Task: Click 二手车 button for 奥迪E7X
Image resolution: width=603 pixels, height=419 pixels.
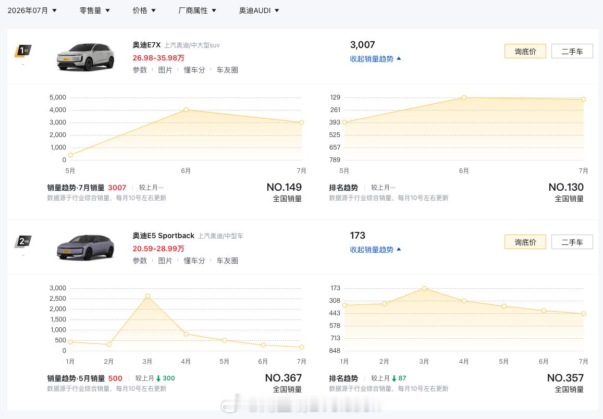Action: click(x=572, y=51)
